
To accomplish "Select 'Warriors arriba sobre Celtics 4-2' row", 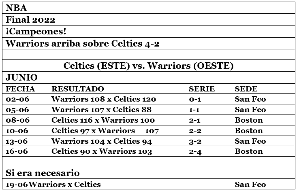I will point(82,43).
